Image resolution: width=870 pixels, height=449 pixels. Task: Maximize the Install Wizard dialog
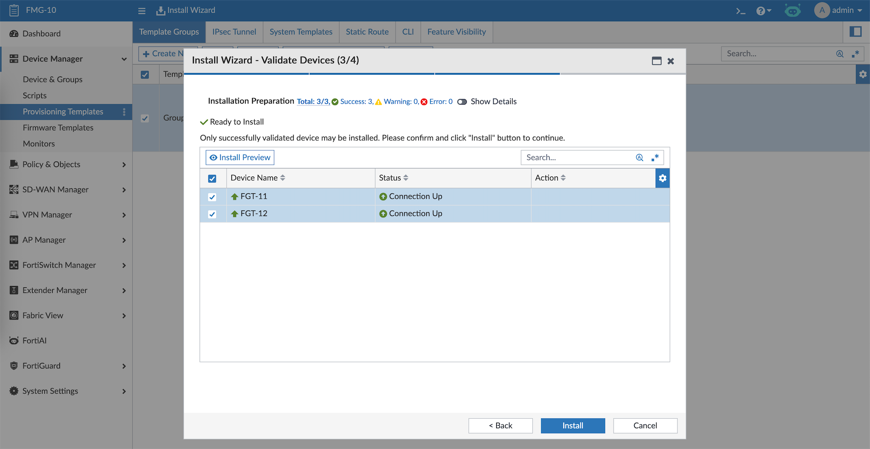point(657,61)
